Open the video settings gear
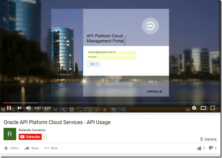 pos(194,108)
